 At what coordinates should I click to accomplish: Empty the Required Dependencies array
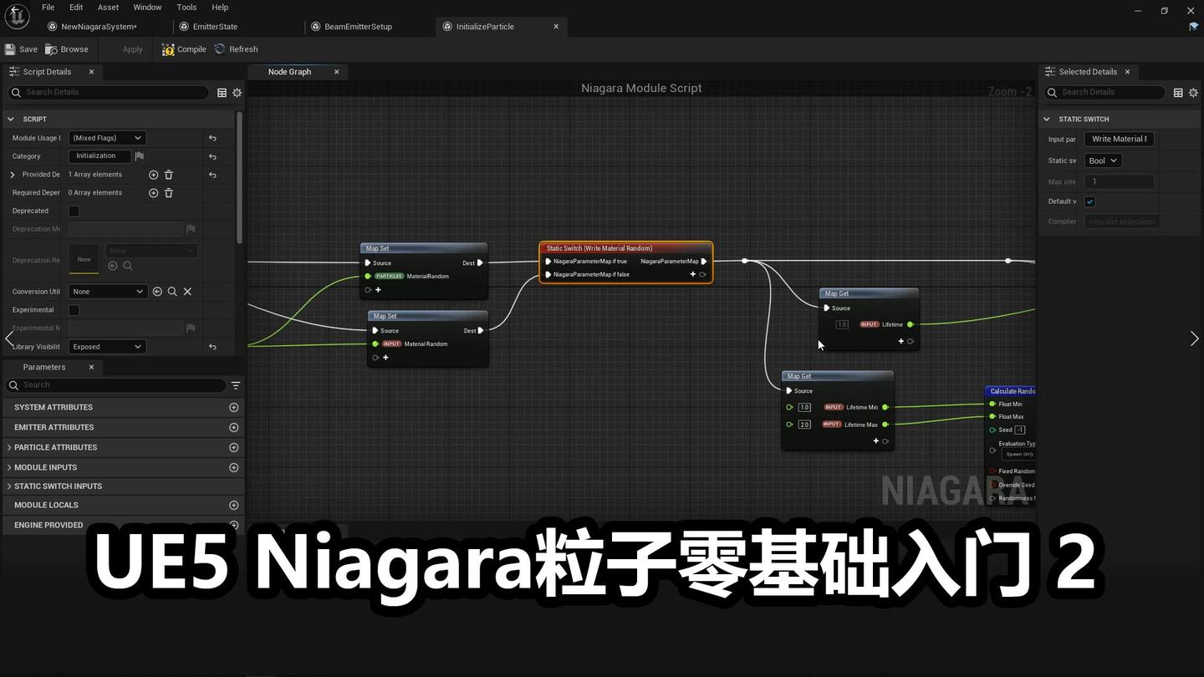pyautogui.click(x=168, y=193)
